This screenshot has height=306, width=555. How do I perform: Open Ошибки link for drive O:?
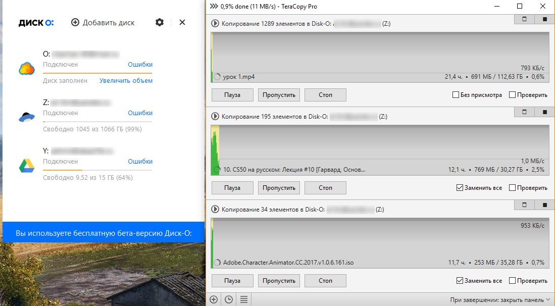140,65
